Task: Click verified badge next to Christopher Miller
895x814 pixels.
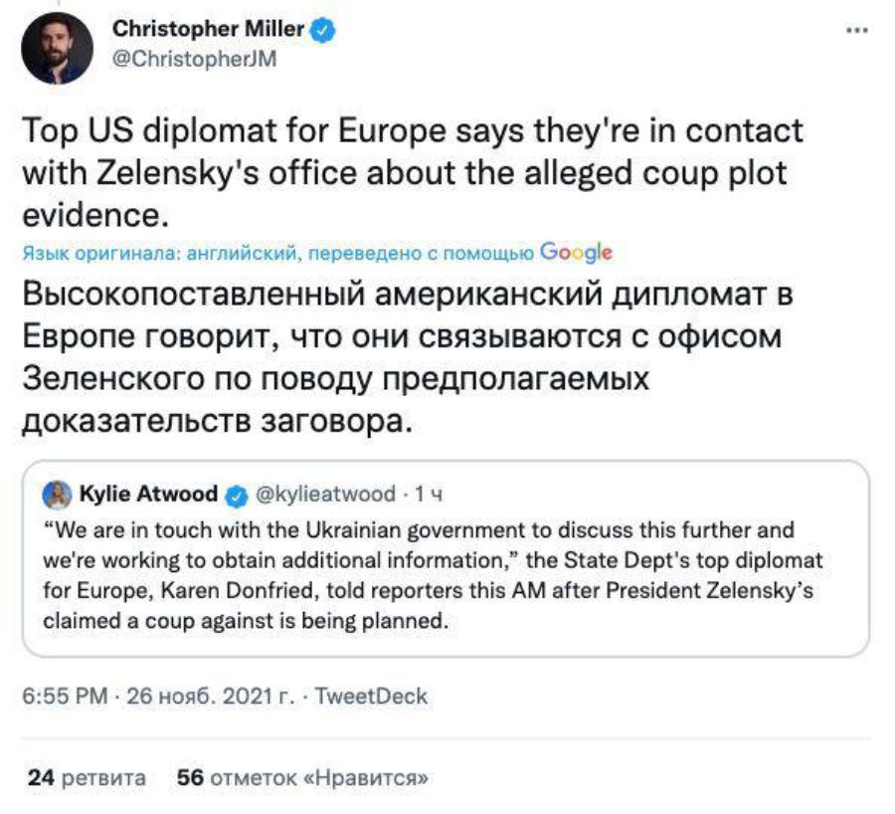Action: [x=322, y=31]
